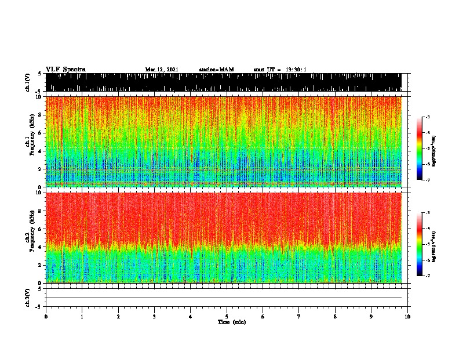Click the ch.1 spectrogram color scale bar
Screen dimensions: 459x355
click(x=419, y=148)
